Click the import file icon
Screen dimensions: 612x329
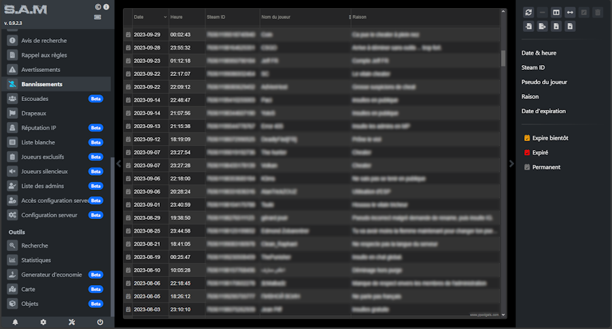coord(528,26)
